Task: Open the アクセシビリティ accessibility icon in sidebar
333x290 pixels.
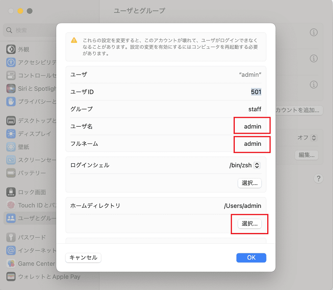Action: [x=11, y=62]
